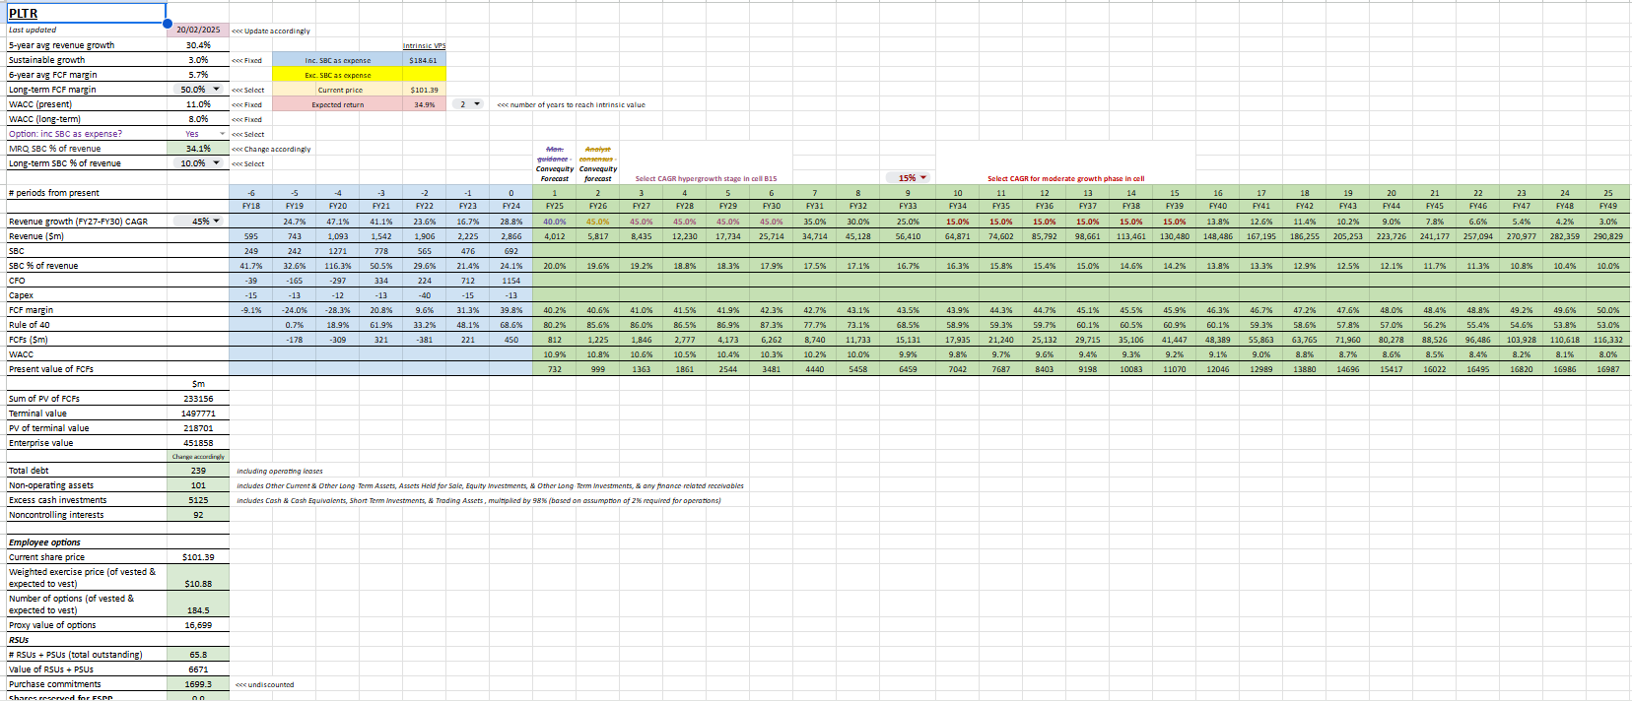This screenshot has width=1632, height=701.
Task: Select the Terminal value 1497771 cell
Action: (198, 414)
